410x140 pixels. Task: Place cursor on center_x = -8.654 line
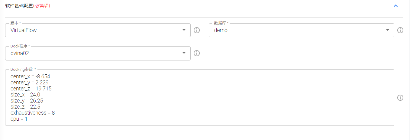(30, 77)
